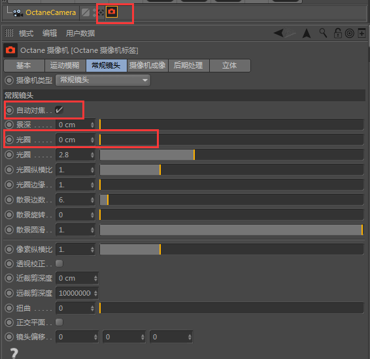This screenshot has height=359, width=370.
Task: Click the up arrow navigation icon
Action: tap(307, 33)
